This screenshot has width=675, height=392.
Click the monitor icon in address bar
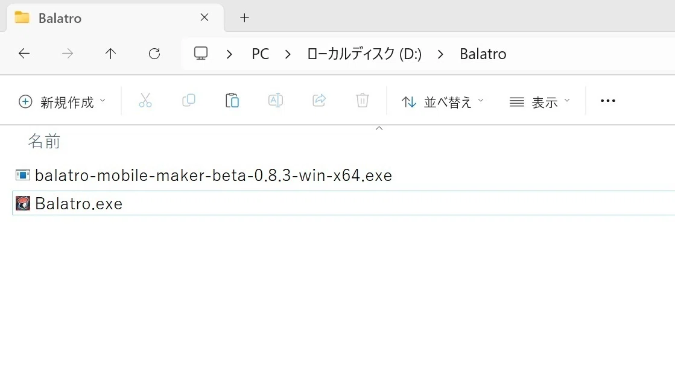click(201, 53)
